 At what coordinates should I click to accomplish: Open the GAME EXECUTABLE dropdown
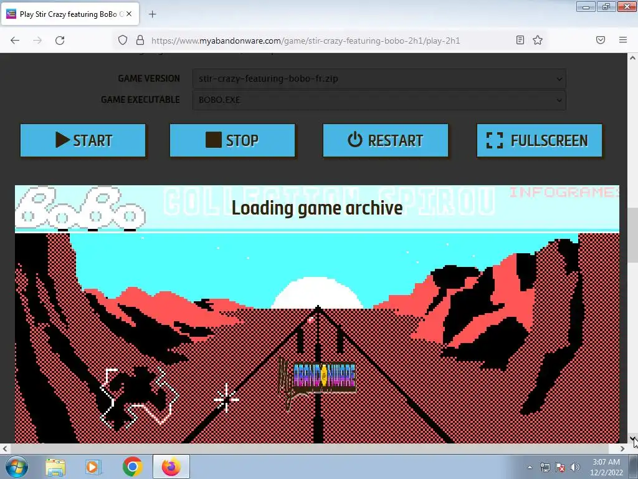click(x=379, y=100)
